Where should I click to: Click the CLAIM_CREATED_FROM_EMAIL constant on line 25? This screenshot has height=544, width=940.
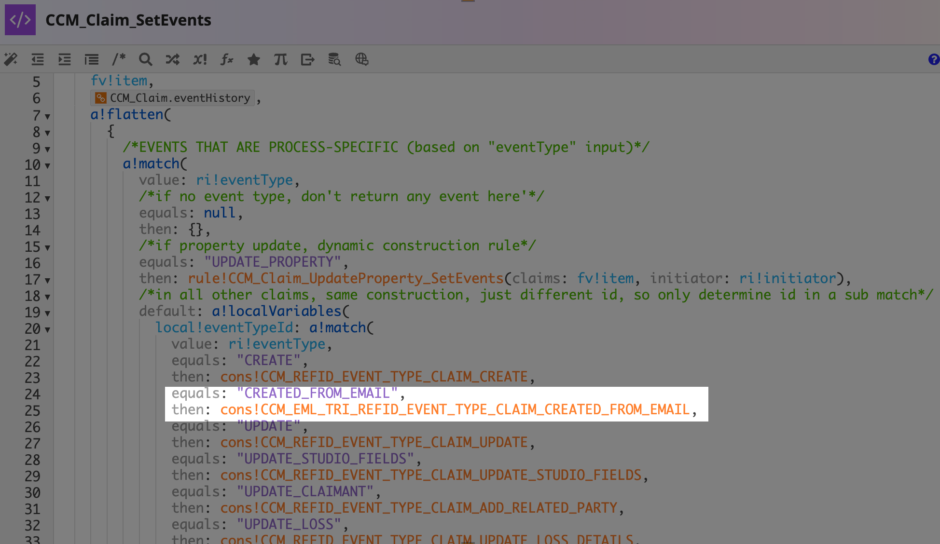tap(455, 409)
